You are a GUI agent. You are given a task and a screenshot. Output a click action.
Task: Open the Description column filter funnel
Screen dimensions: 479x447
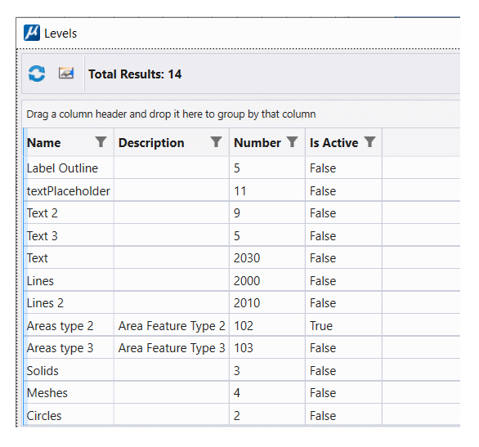pyautogui.click(x=216, y=142)
